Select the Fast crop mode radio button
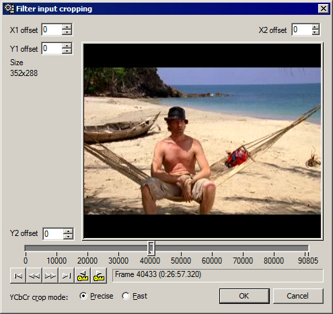Viewport: 333px width, 314px height. [126, 296]
